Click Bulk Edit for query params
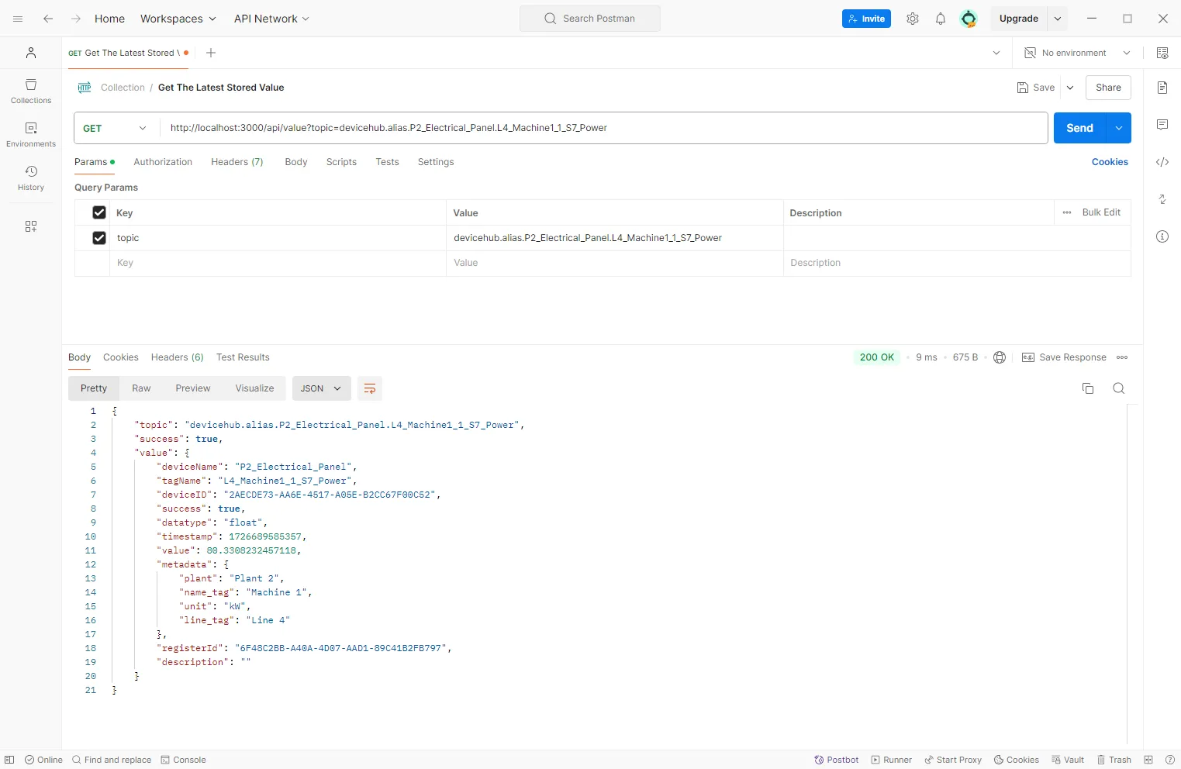The height and width of the screenshot is (769, 1181). (x=1101, y=212)
